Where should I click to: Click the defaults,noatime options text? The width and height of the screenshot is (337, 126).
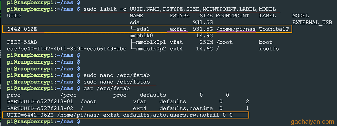186,109
